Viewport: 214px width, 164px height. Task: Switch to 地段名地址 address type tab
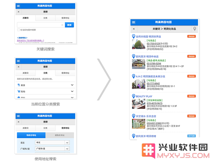[31, 135]
